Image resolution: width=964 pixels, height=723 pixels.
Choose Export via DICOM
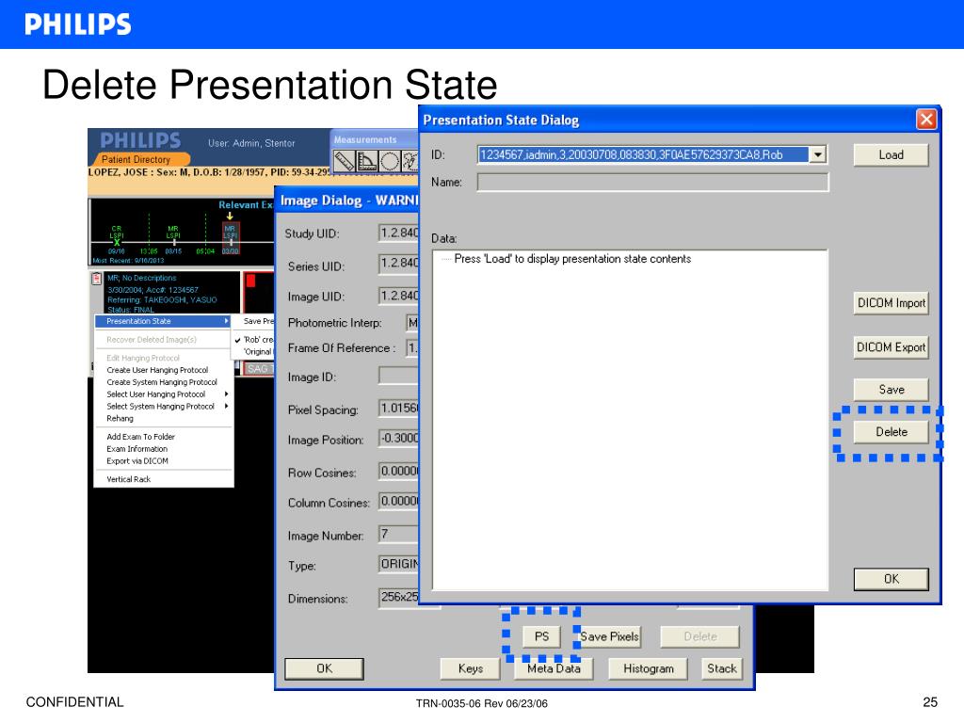pos(137,461)
